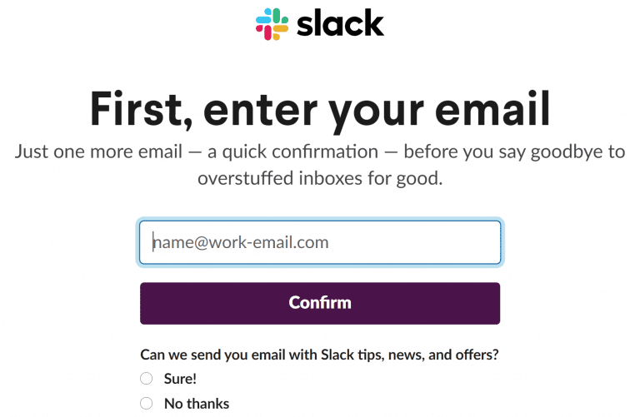Click the black "slack" wordmark
The image size is (640, 417).
click(340, 23)
